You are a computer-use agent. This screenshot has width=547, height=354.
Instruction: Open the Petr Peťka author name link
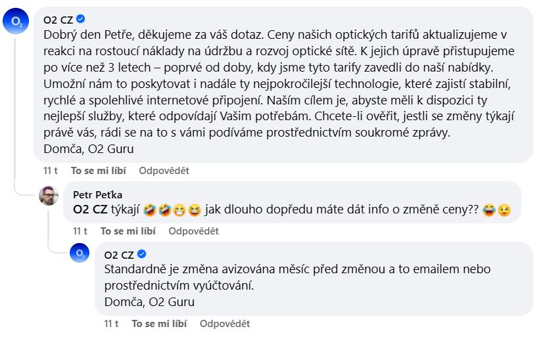[x=97, y=195]
